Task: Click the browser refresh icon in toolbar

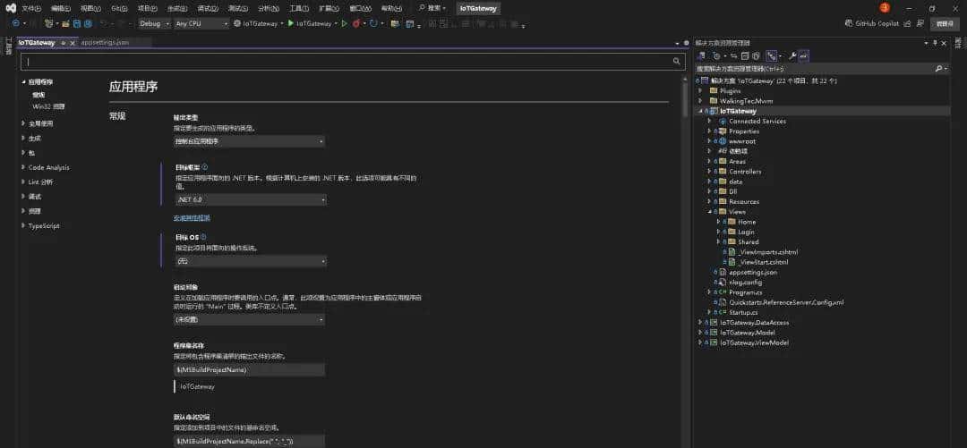Action: 373,23
